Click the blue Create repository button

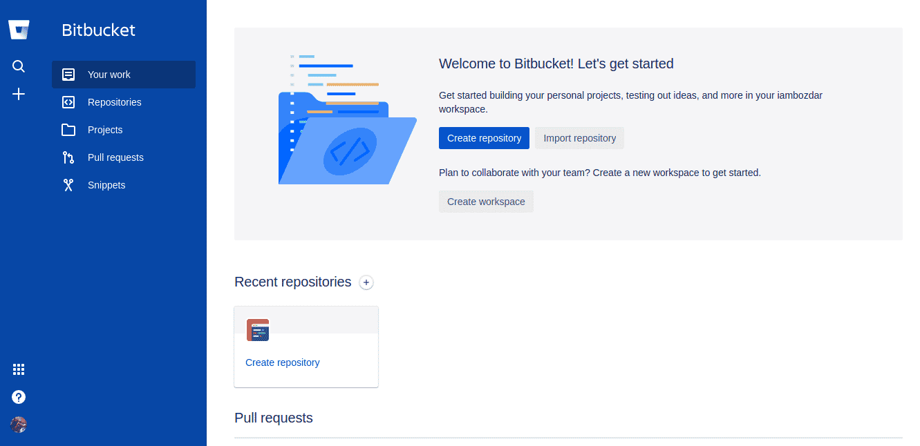click(x=484, y=138)
